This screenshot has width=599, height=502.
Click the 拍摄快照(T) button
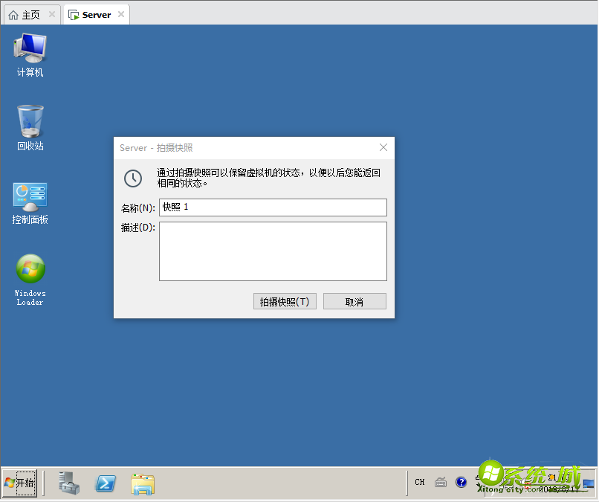point(285,300)
